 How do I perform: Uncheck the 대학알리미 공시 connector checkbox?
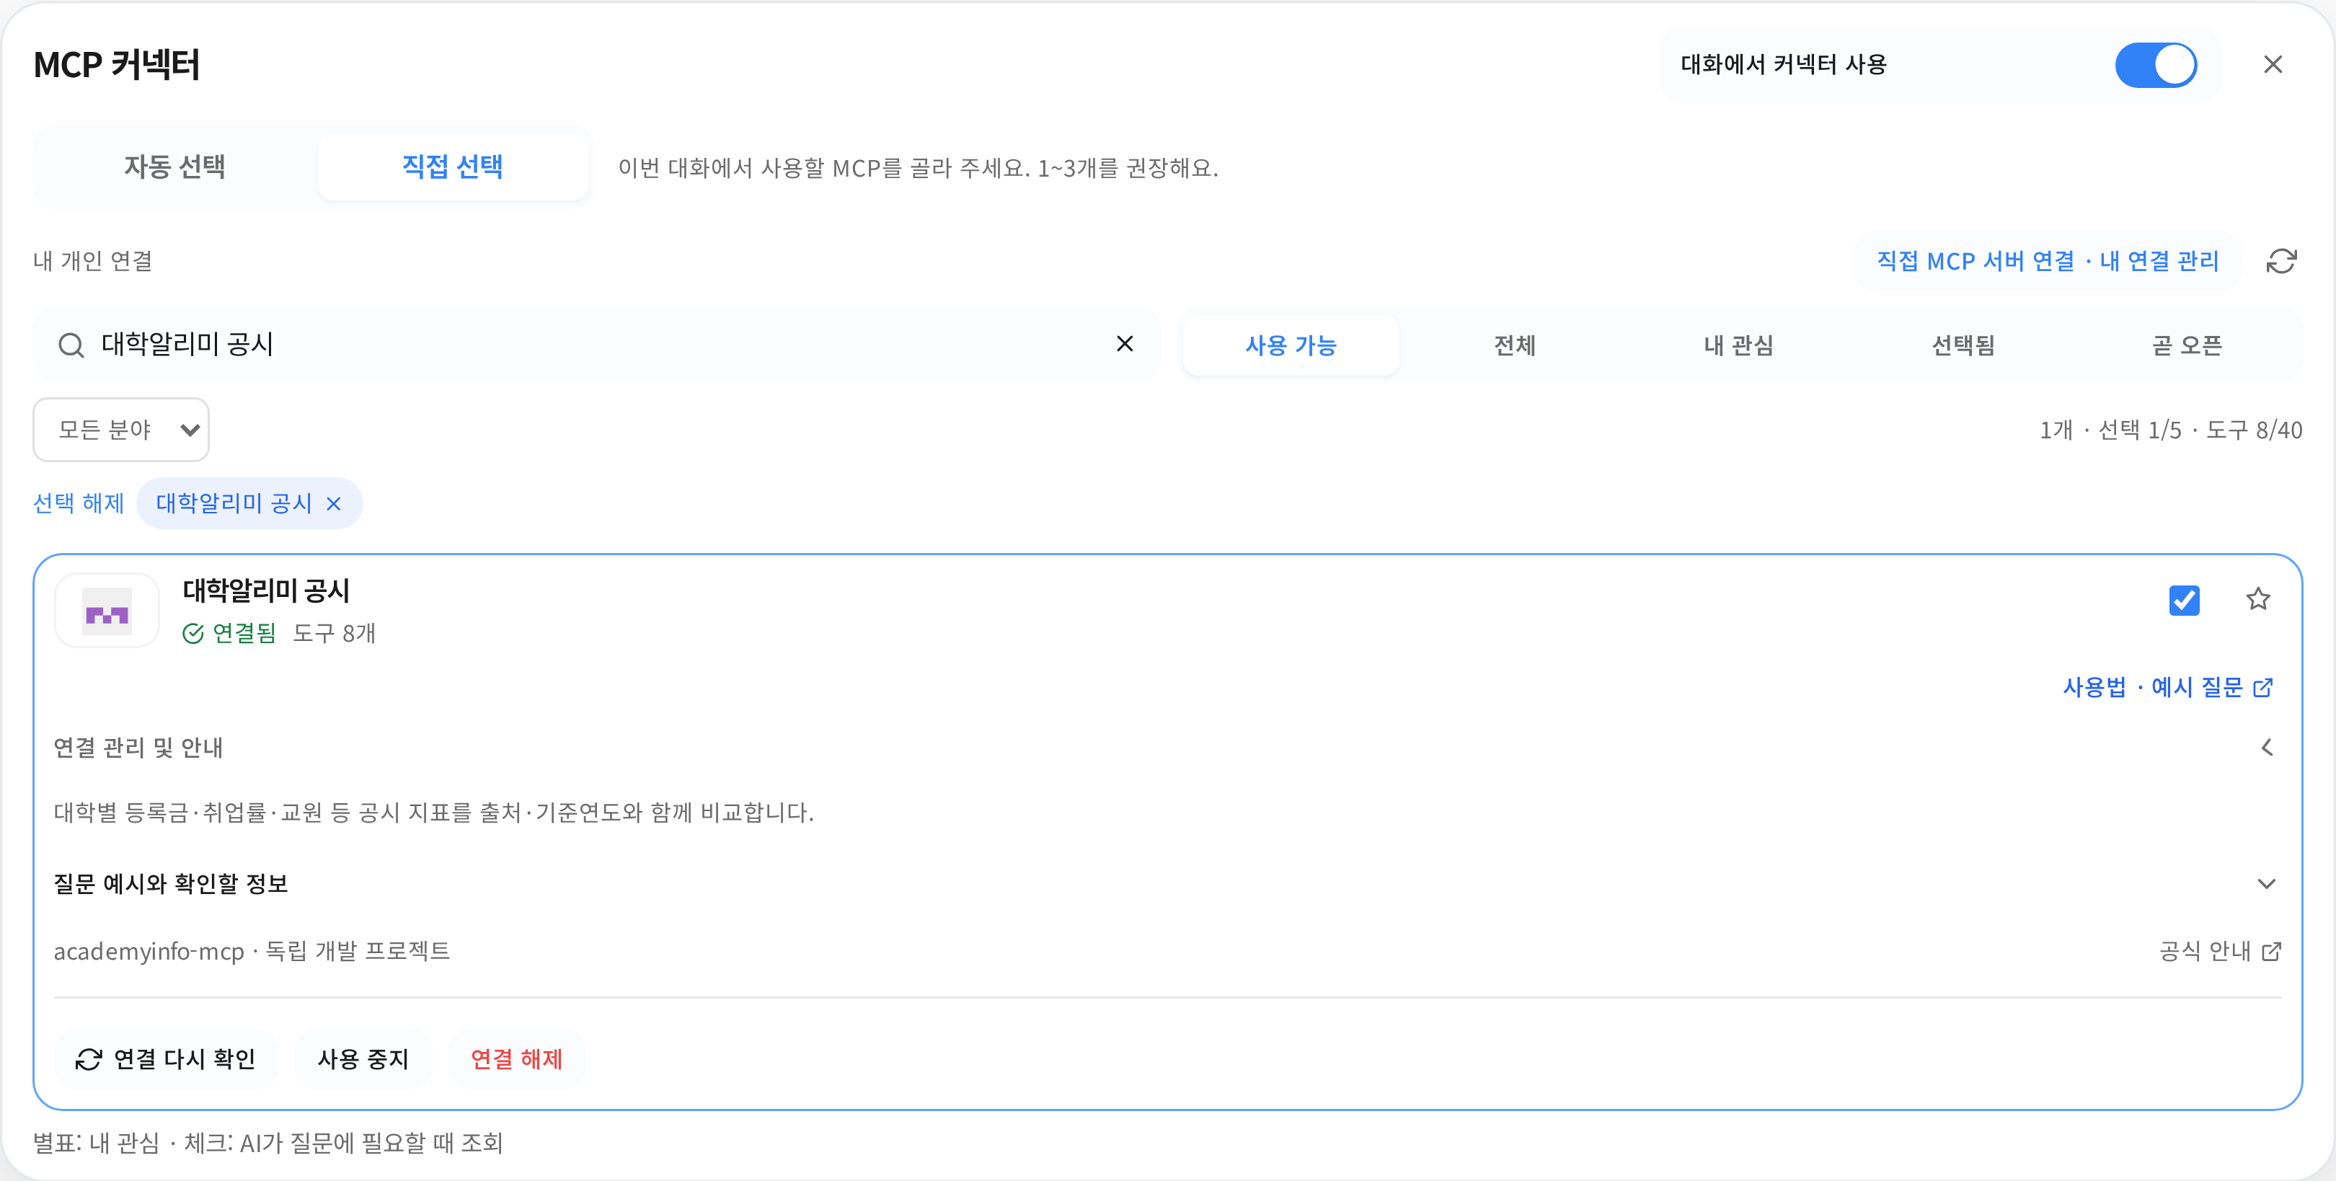pyautogui.click(x=2184, y=600)
